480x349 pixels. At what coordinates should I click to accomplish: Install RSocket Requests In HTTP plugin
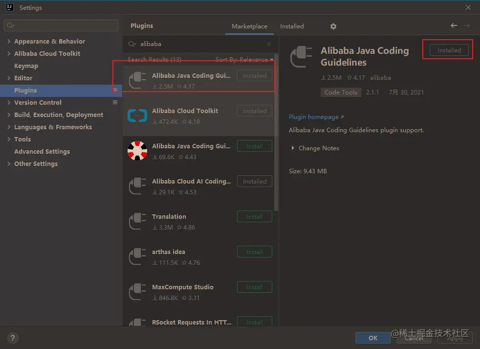click(x=254, y=322)
